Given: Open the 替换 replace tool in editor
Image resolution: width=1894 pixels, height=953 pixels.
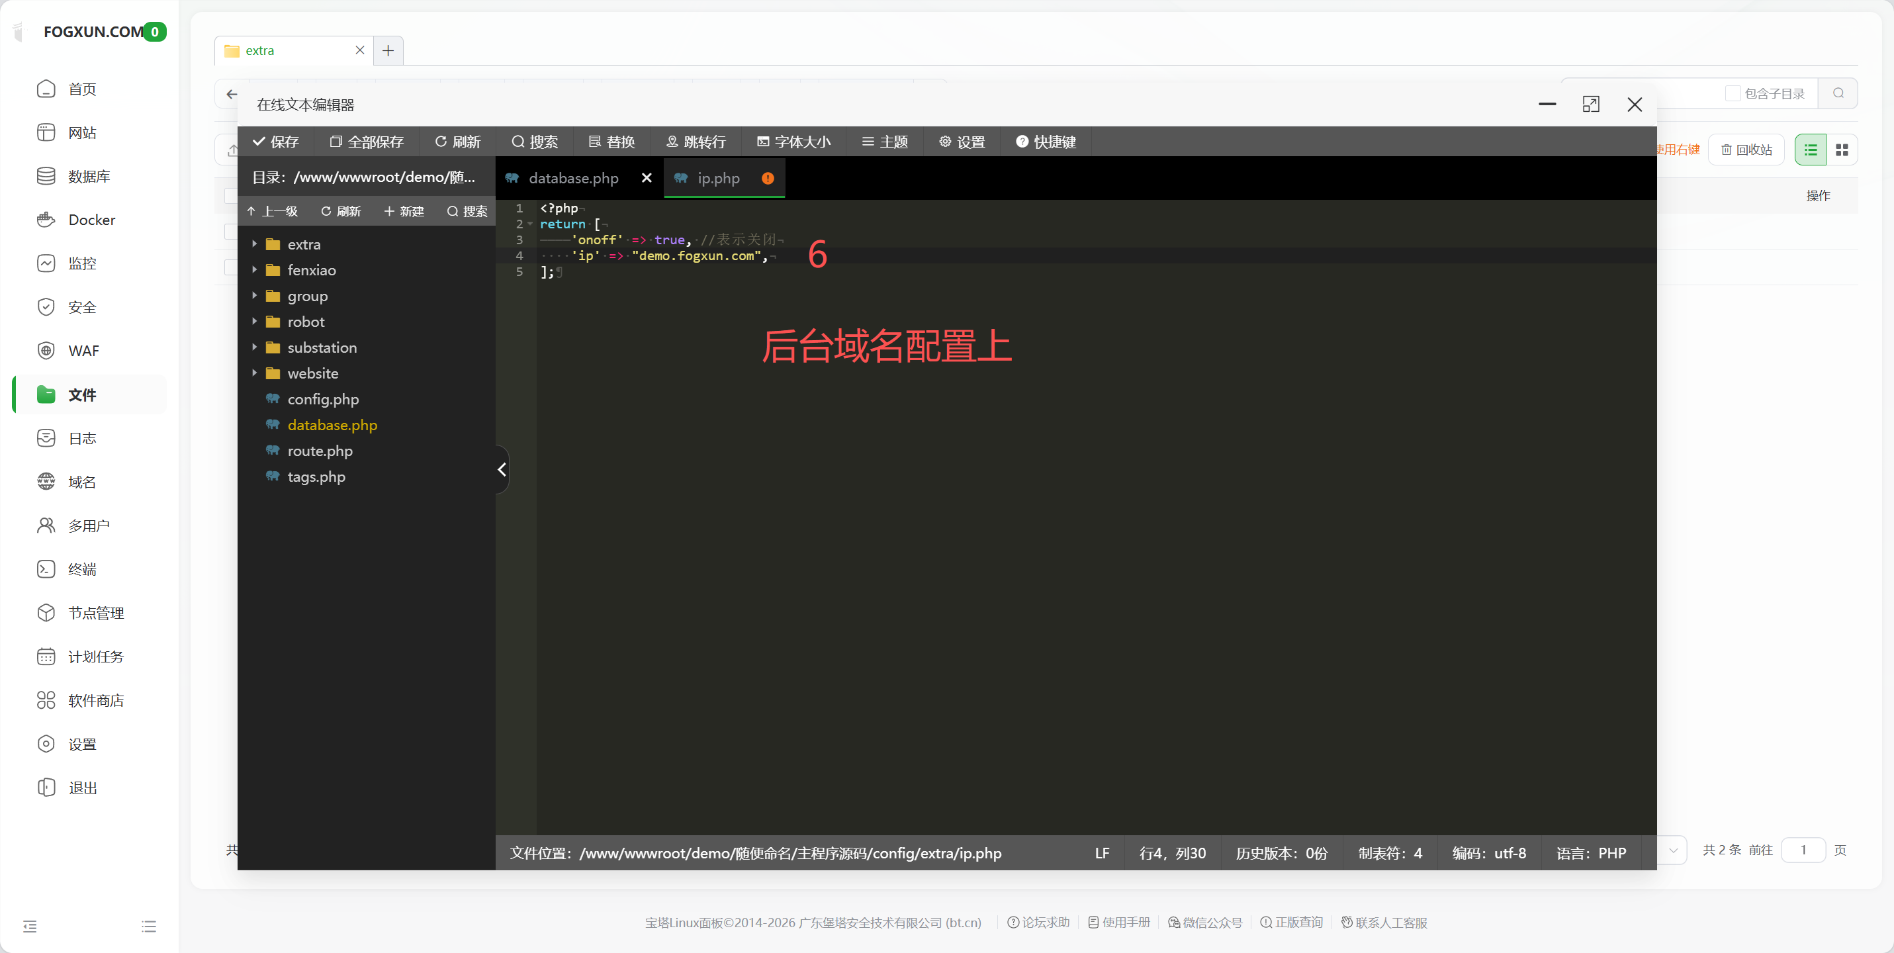Looking at the screenshot, I should coord(611,141).
